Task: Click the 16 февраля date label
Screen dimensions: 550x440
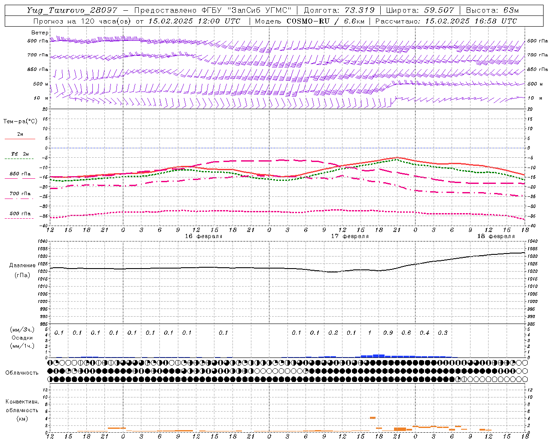Action: pyautogui.click(x=203, y=236)
